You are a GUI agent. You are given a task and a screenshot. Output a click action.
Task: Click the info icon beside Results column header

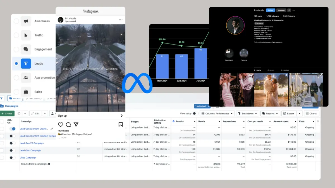[174, 121]
